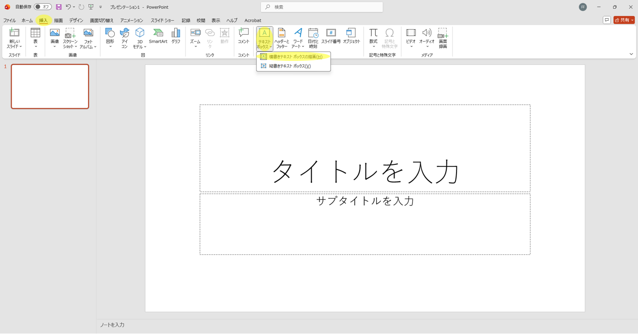The height and width of the screenshot is (334, 638).
Task: Select 横書きテキスト ボックスの描画 menu item
Action: (295, 57)
